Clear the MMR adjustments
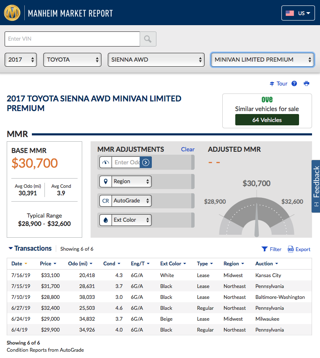 pos(187,149)
